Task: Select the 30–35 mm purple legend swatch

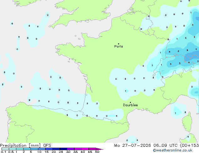Action: (71, 149)
